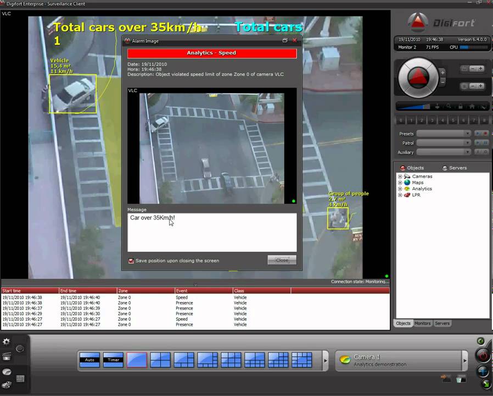
Task: Adjust the blue PTZ speed slider
Action: pyautogui.click(x=414, y=107)
